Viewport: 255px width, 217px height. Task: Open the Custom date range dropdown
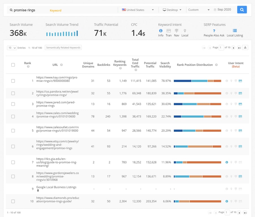click(x=199, y=10)
